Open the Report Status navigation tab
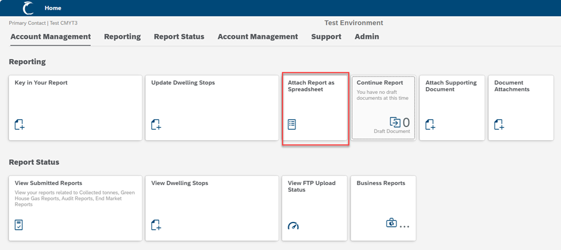The image size is (561, 250). point(179,36)
